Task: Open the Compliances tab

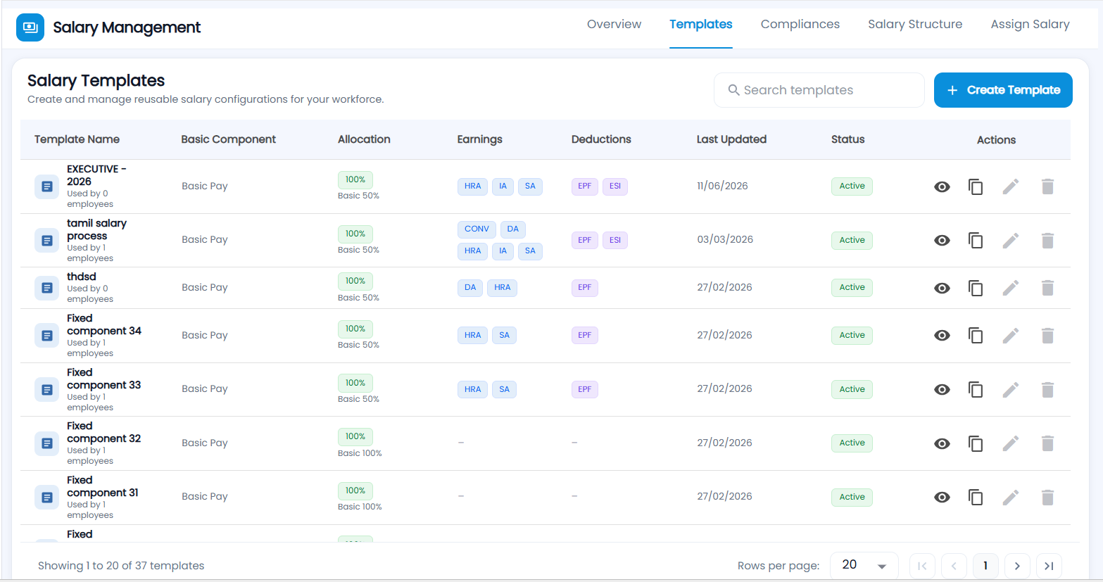Action: 800,24
